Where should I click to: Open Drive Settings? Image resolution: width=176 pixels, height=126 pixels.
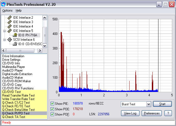coord(11,60)
